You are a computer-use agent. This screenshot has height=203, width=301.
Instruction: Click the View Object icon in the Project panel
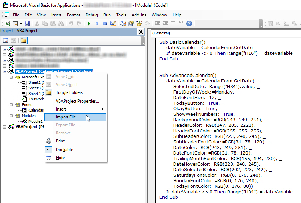(14, 41)
